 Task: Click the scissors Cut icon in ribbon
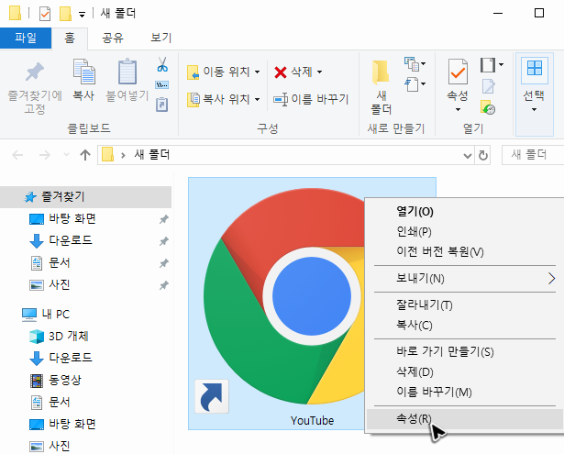[162, 64]
